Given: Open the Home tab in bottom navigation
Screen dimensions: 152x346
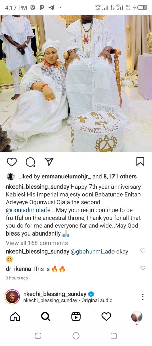Looking at the screenshot, I should pyautogui.click(x=15, y=317).
